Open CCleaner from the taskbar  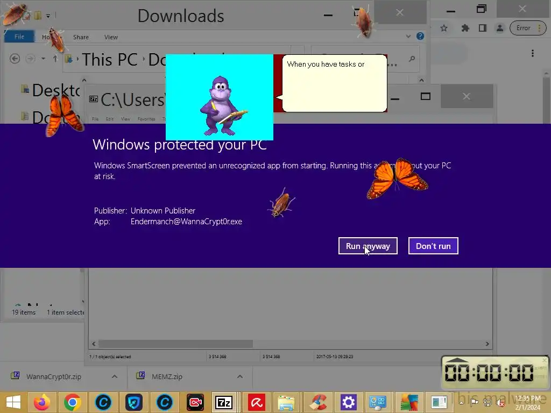(x=317, y=402)
